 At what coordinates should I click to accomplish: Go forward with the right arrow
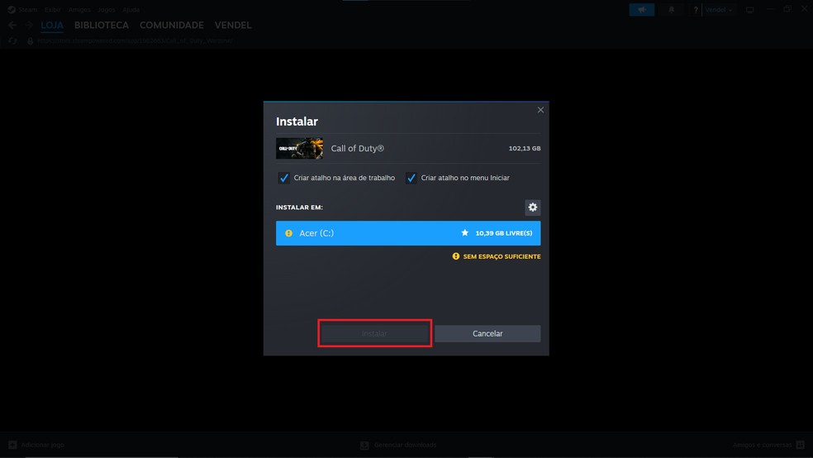click(29, 25)
